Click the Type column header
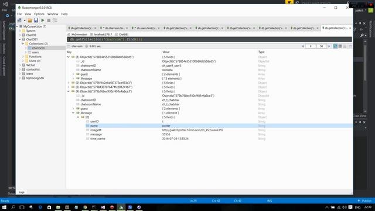The image size is (375, 211). pos(261,52)
